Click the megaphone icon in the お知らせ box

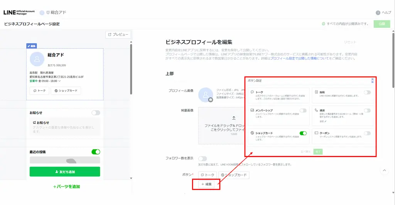point(34,122)
